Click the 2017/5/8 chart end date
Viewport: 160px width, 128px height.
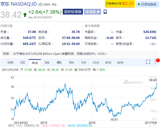pyautogui.click(x=151, y=123)
